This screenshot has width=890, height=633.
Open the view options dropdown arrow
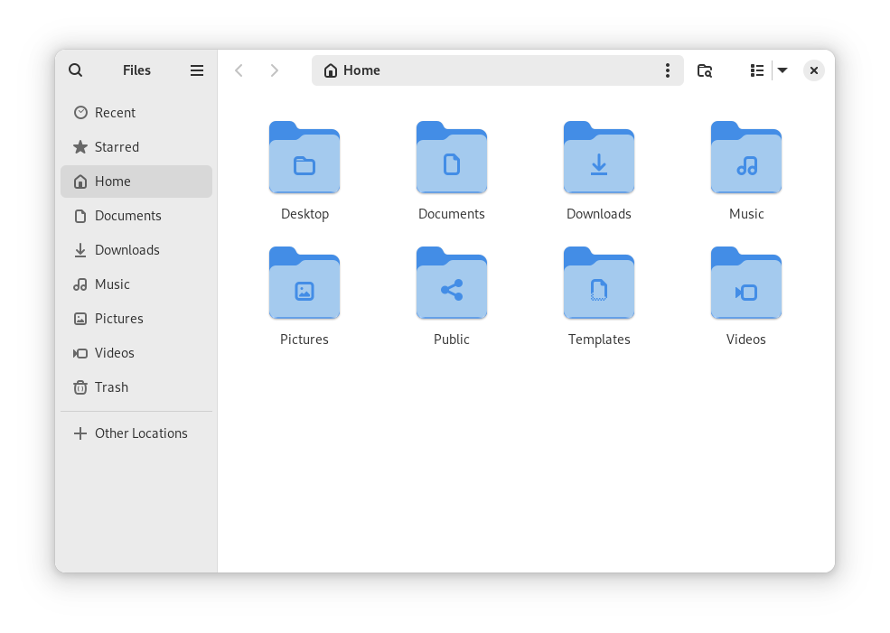(782, 70)
